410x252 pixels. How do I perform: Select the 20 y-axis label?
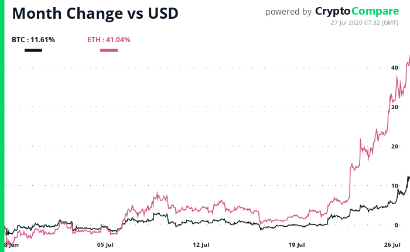[x=395, y=147]
